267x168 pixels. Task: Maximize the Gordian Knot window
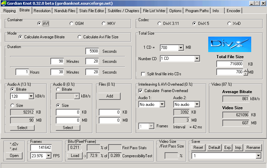pyautogui.click(x=257, y=3)
